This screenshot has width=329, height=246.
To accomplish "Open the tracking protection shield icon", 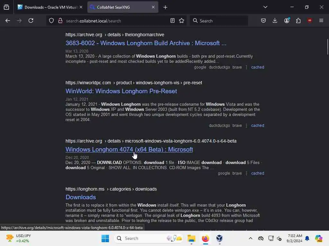I will click(x=51, y=21).
